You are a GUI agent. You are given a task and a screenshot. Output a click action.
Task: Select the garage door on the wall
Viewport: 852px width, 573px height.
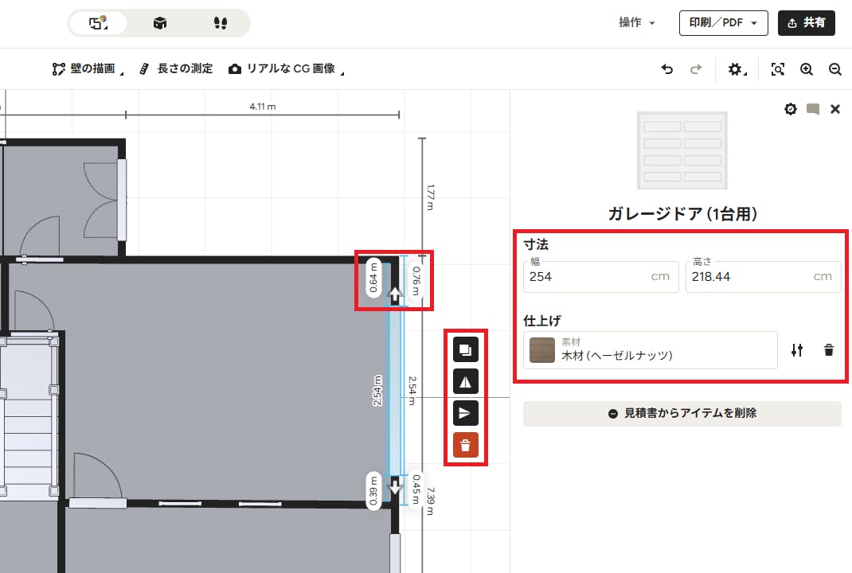tap(394, 391)
